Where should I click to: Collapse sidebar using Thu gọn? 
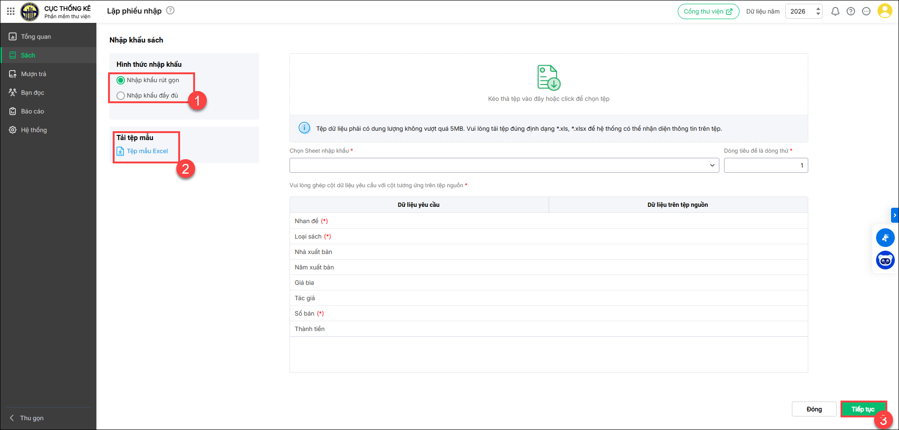pos(31,418)
